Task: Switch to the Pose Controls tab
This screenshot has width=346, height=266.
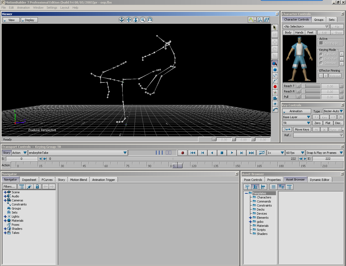Action: coord(253,180)
